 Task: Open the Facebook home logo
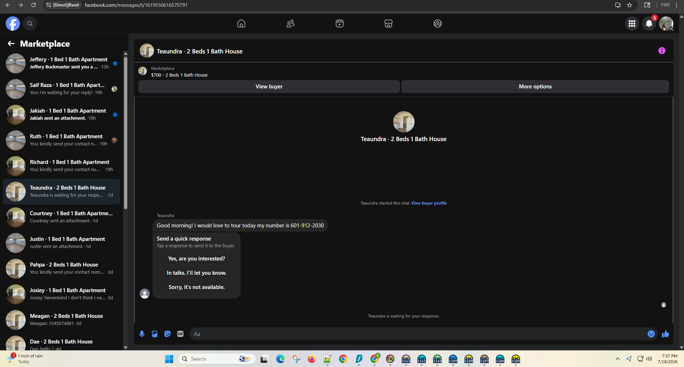(13, 24)
